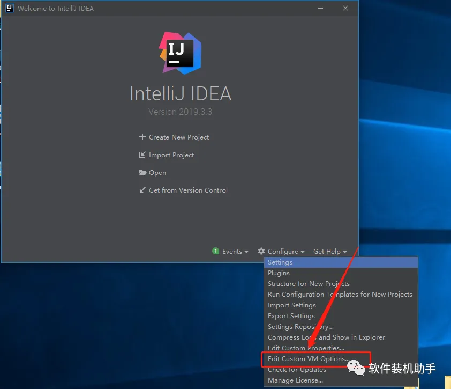Click the Configure gear icon
The width and height of the screenshot is (451, 389).
[261, 251]
